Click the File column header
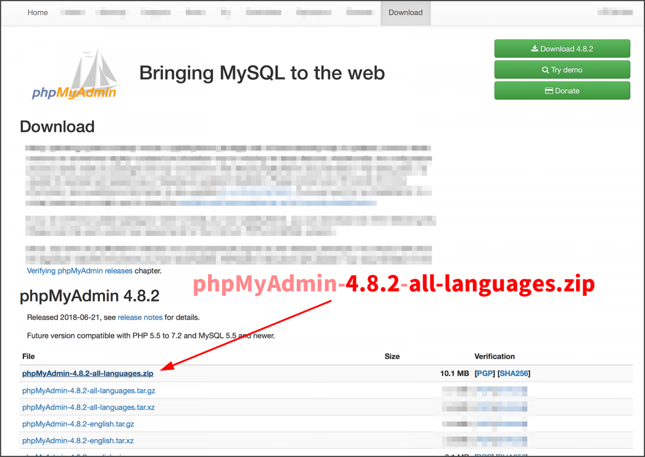The image size is (645, 457). pos(28,356)
